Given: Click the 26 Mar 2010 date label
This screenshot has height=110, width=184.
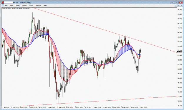Looking at the screenshot, I should pos(33,107).
